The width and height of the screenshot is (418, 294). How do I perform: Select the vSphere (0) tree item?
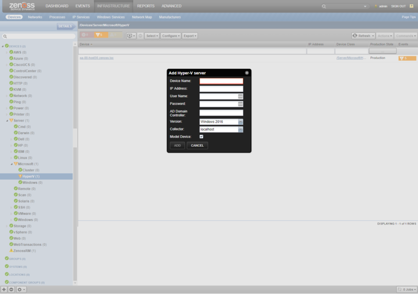[22, 232]
